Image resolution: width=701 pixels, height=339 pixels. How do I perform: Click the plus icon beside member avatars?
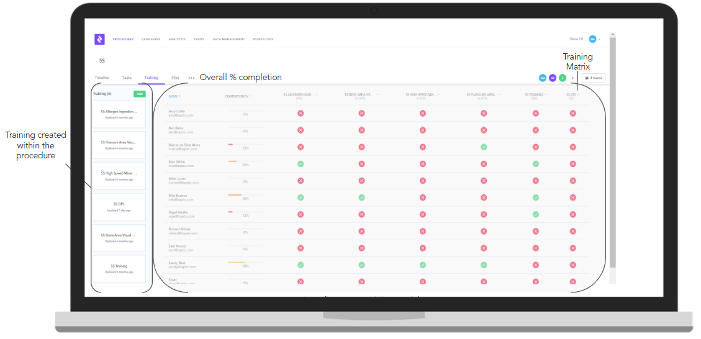[x=572, y=78]
